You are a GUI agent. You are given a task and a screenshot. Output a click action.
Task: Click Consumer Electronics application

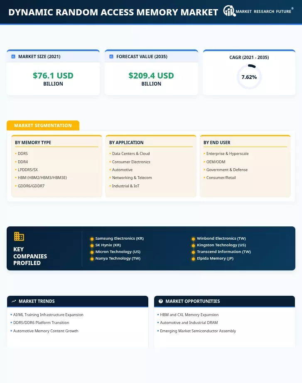coord(131,162)
